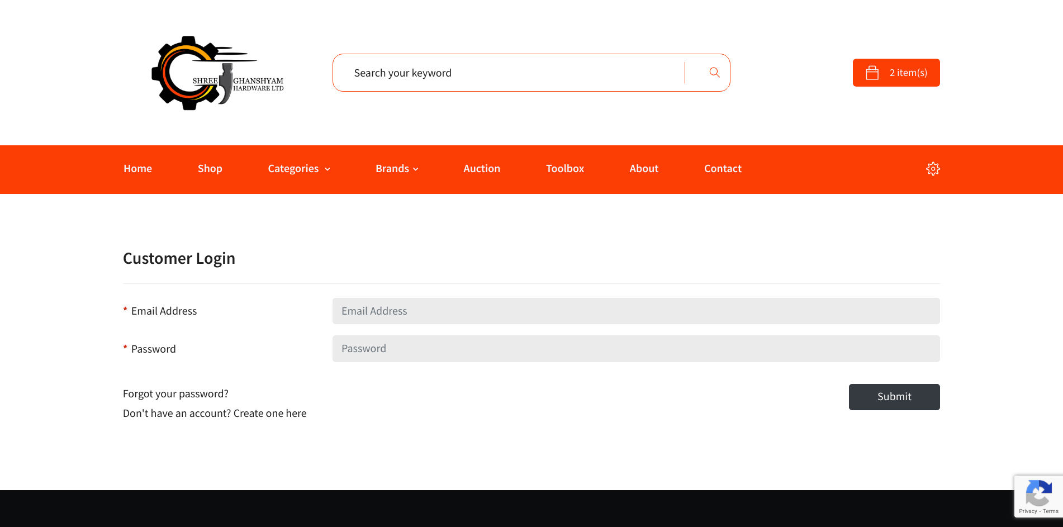This screenshot has width=1063, height=527.
Task: Open the Contact page
Action: click(x=723, y=168)
